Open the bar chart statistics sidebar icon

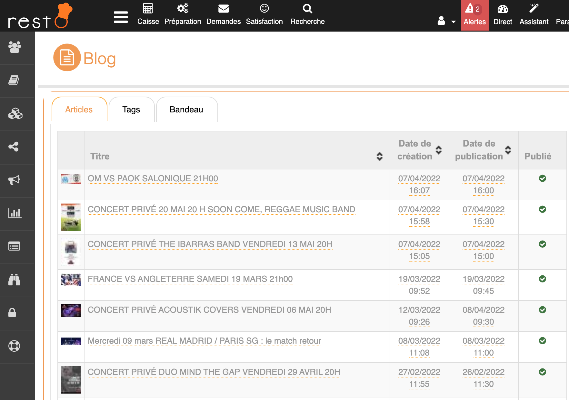(x=14, y=213)
